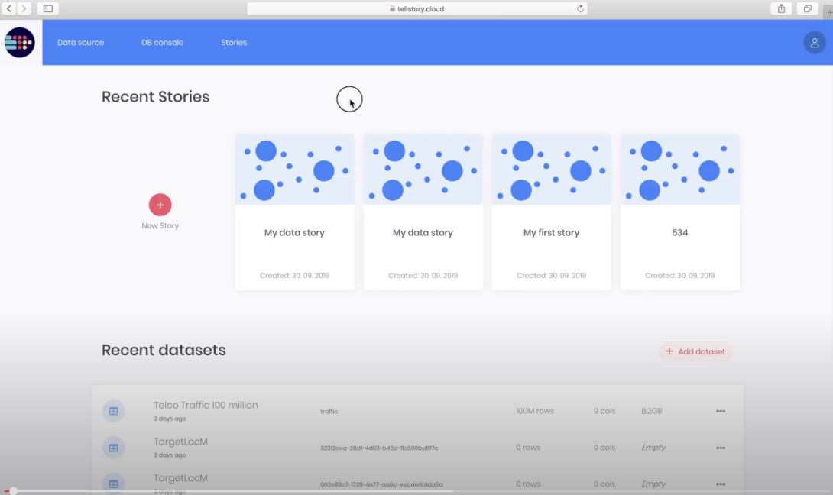
Task: Open options menu for bottom TargetLocM dataset
Action: (x=720, y=483)
